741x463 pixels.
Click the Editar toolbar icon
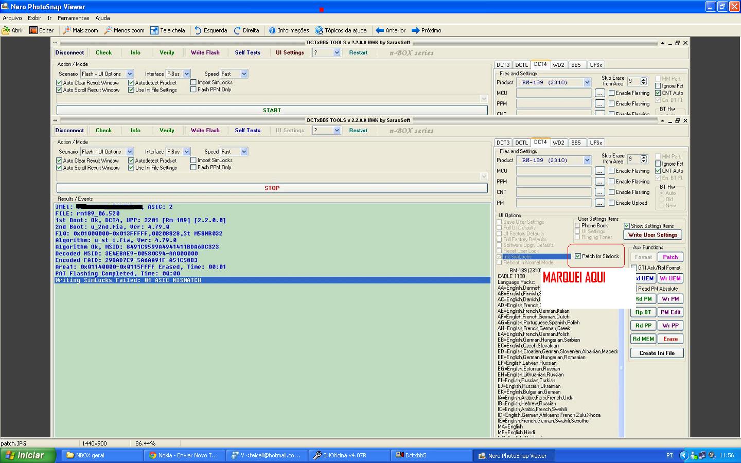point(33,30)
